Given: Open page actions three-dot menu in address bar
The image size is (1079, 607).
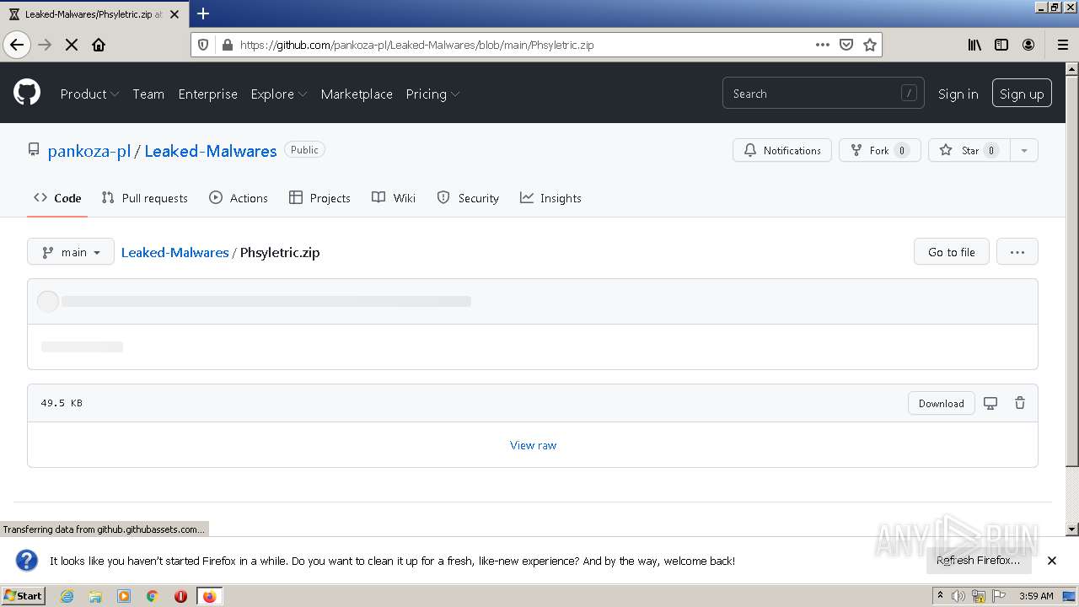Looking at the screenshot, I should click(823, 45).
